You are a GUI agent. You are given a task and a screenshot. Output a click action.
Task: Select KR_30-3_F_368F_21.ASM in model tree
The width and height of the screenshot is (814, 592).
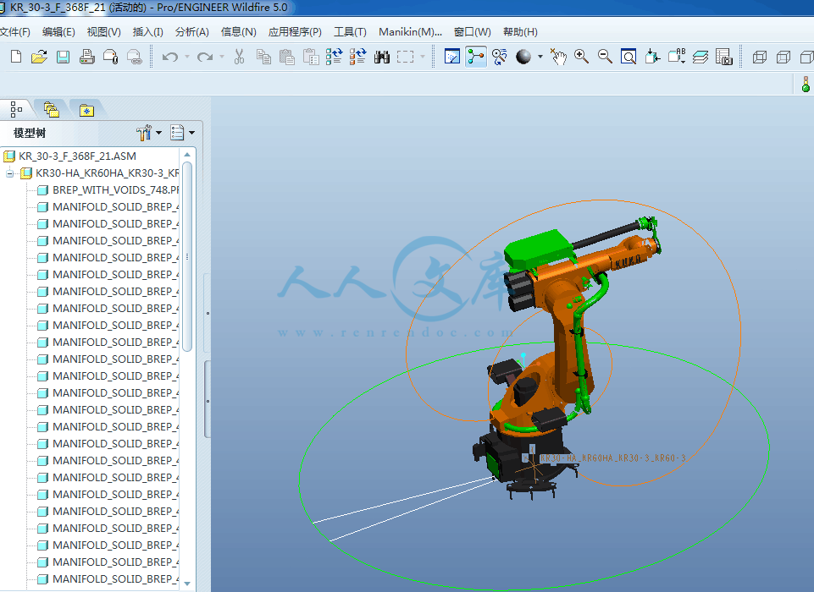tap(76, 156)
